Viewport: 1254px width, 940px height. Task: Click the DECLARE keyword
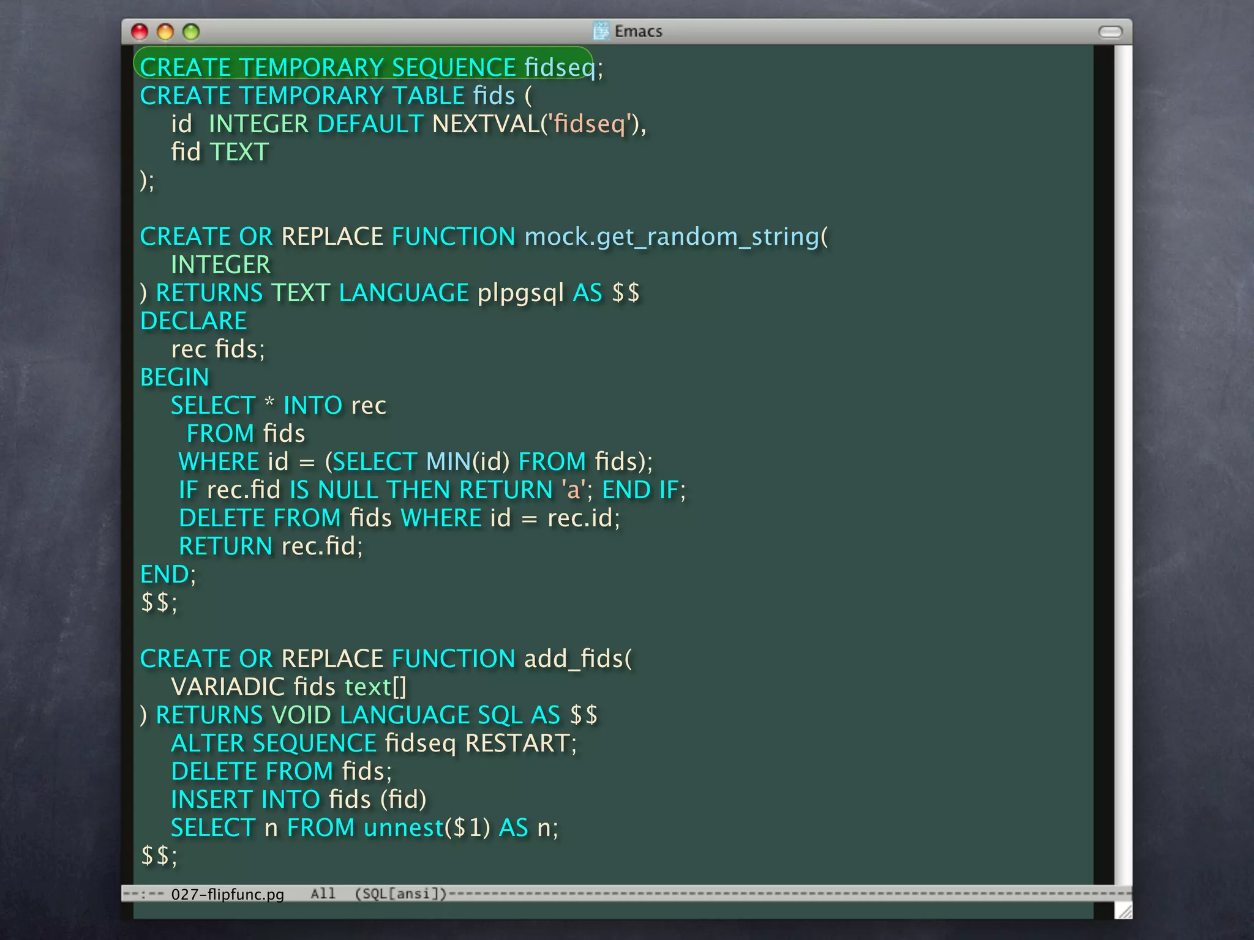(x=193, y=321)
